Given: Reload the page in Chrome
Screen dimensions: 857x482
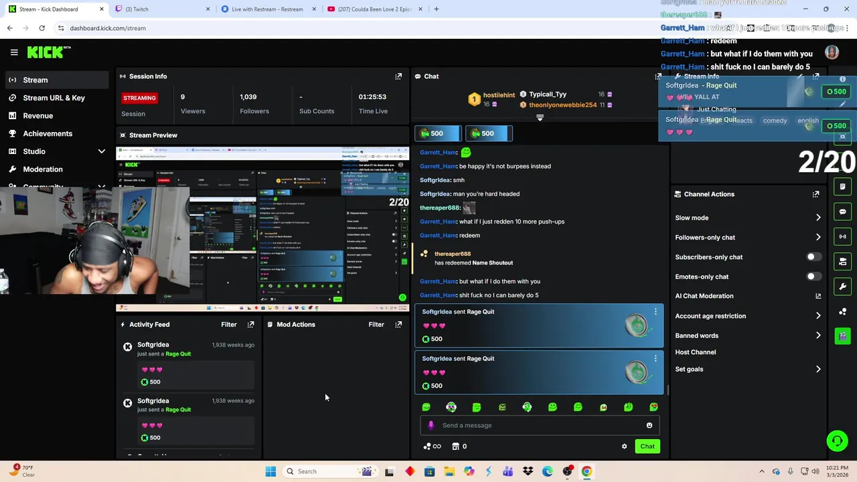Looking at the screenshot, I should [42, 28].
